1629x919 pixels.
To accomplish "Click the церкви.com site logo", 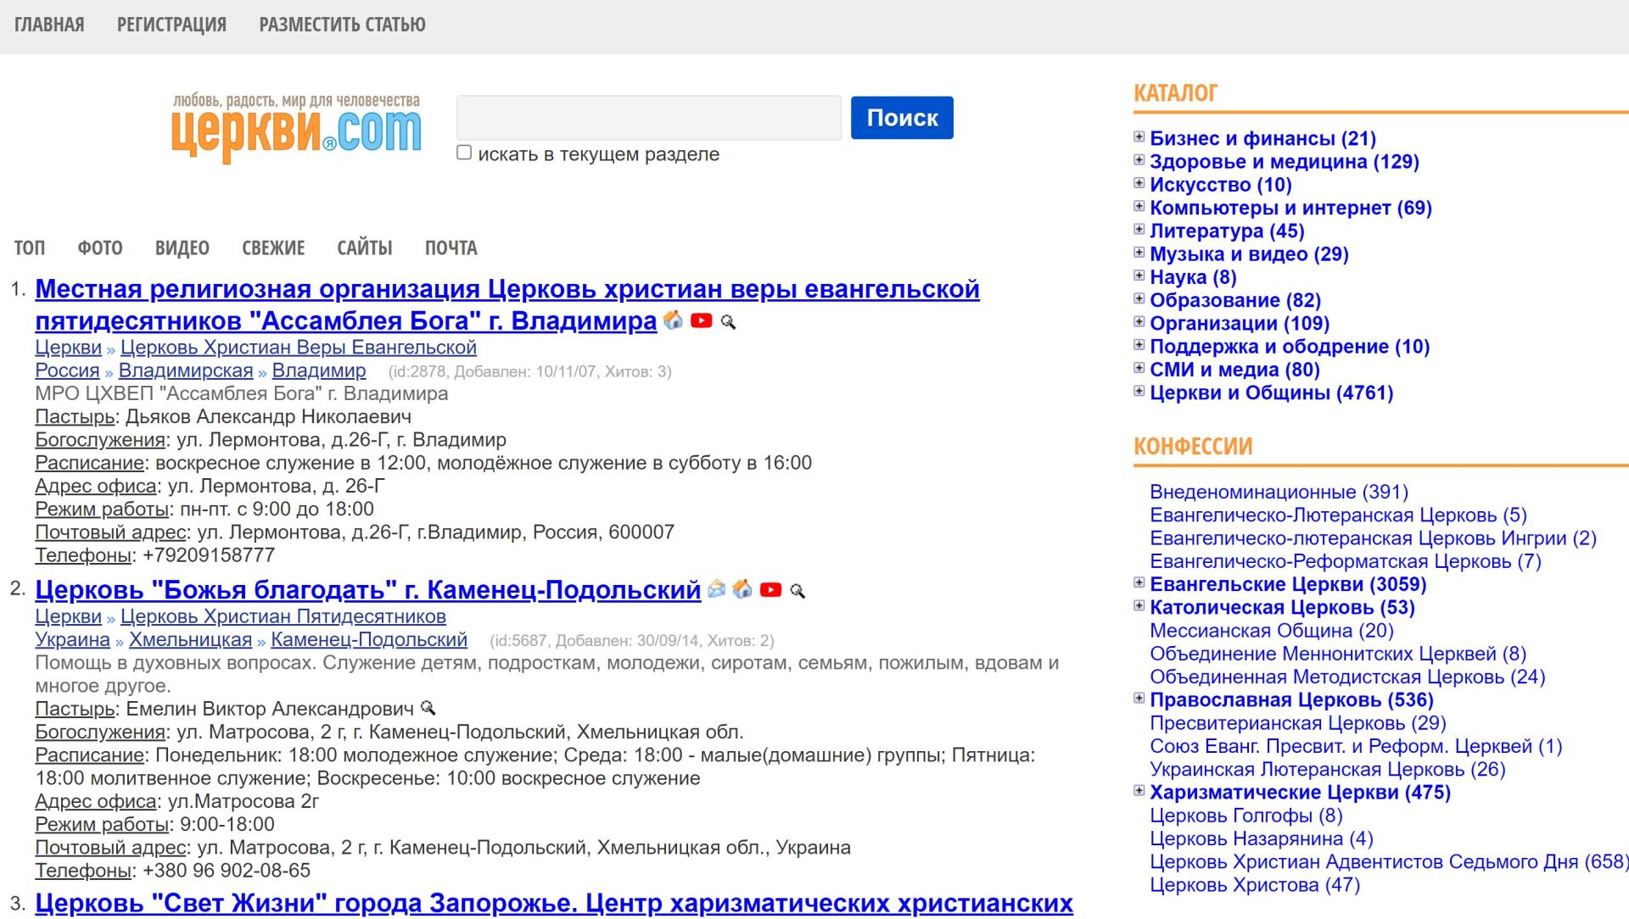I will coord(296,127).
